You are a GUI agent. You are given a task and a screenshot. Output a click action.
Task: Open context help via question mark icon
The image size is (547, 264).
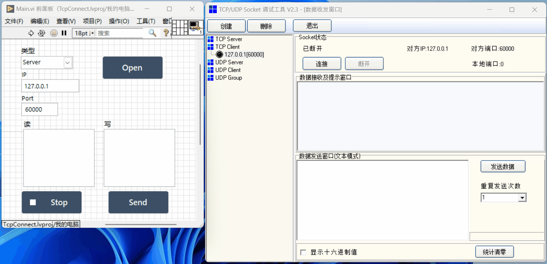pos(166,33)
